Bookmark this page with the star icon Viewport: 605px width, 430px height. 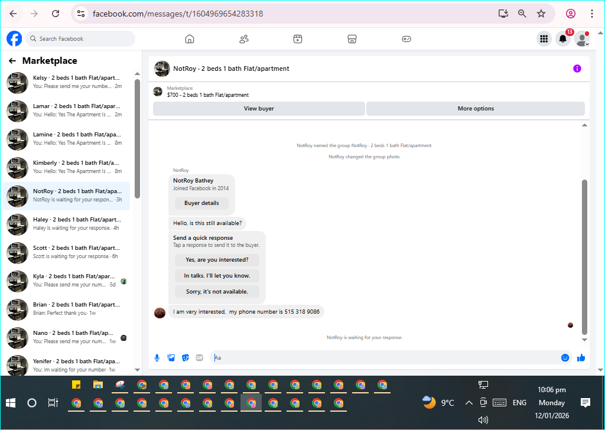[x=541, y=14]
